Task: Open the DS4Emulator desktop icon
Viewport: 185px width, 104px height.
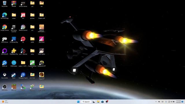Action: point(14,64)
